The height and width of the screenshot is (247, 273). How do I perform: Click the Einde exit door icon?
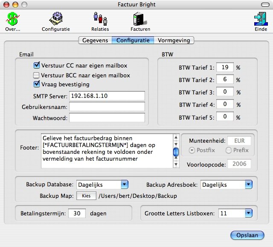(x=261, y=19)
